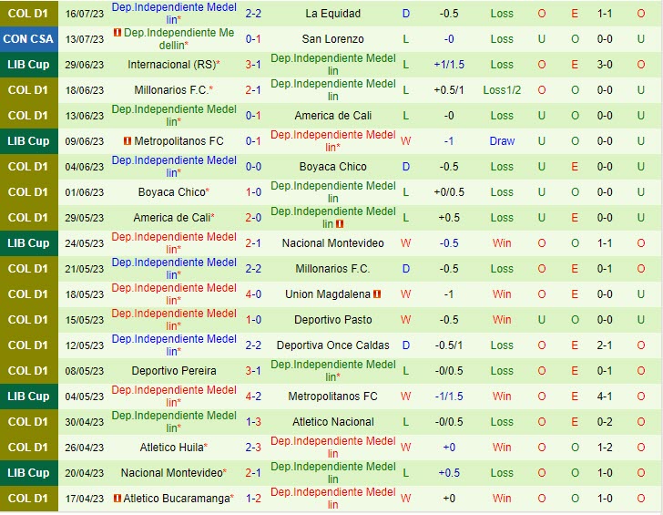Click Millonarios F.C. away team on 21/05/23
This screenshot has height=515, width=663.
click(333, 269)
